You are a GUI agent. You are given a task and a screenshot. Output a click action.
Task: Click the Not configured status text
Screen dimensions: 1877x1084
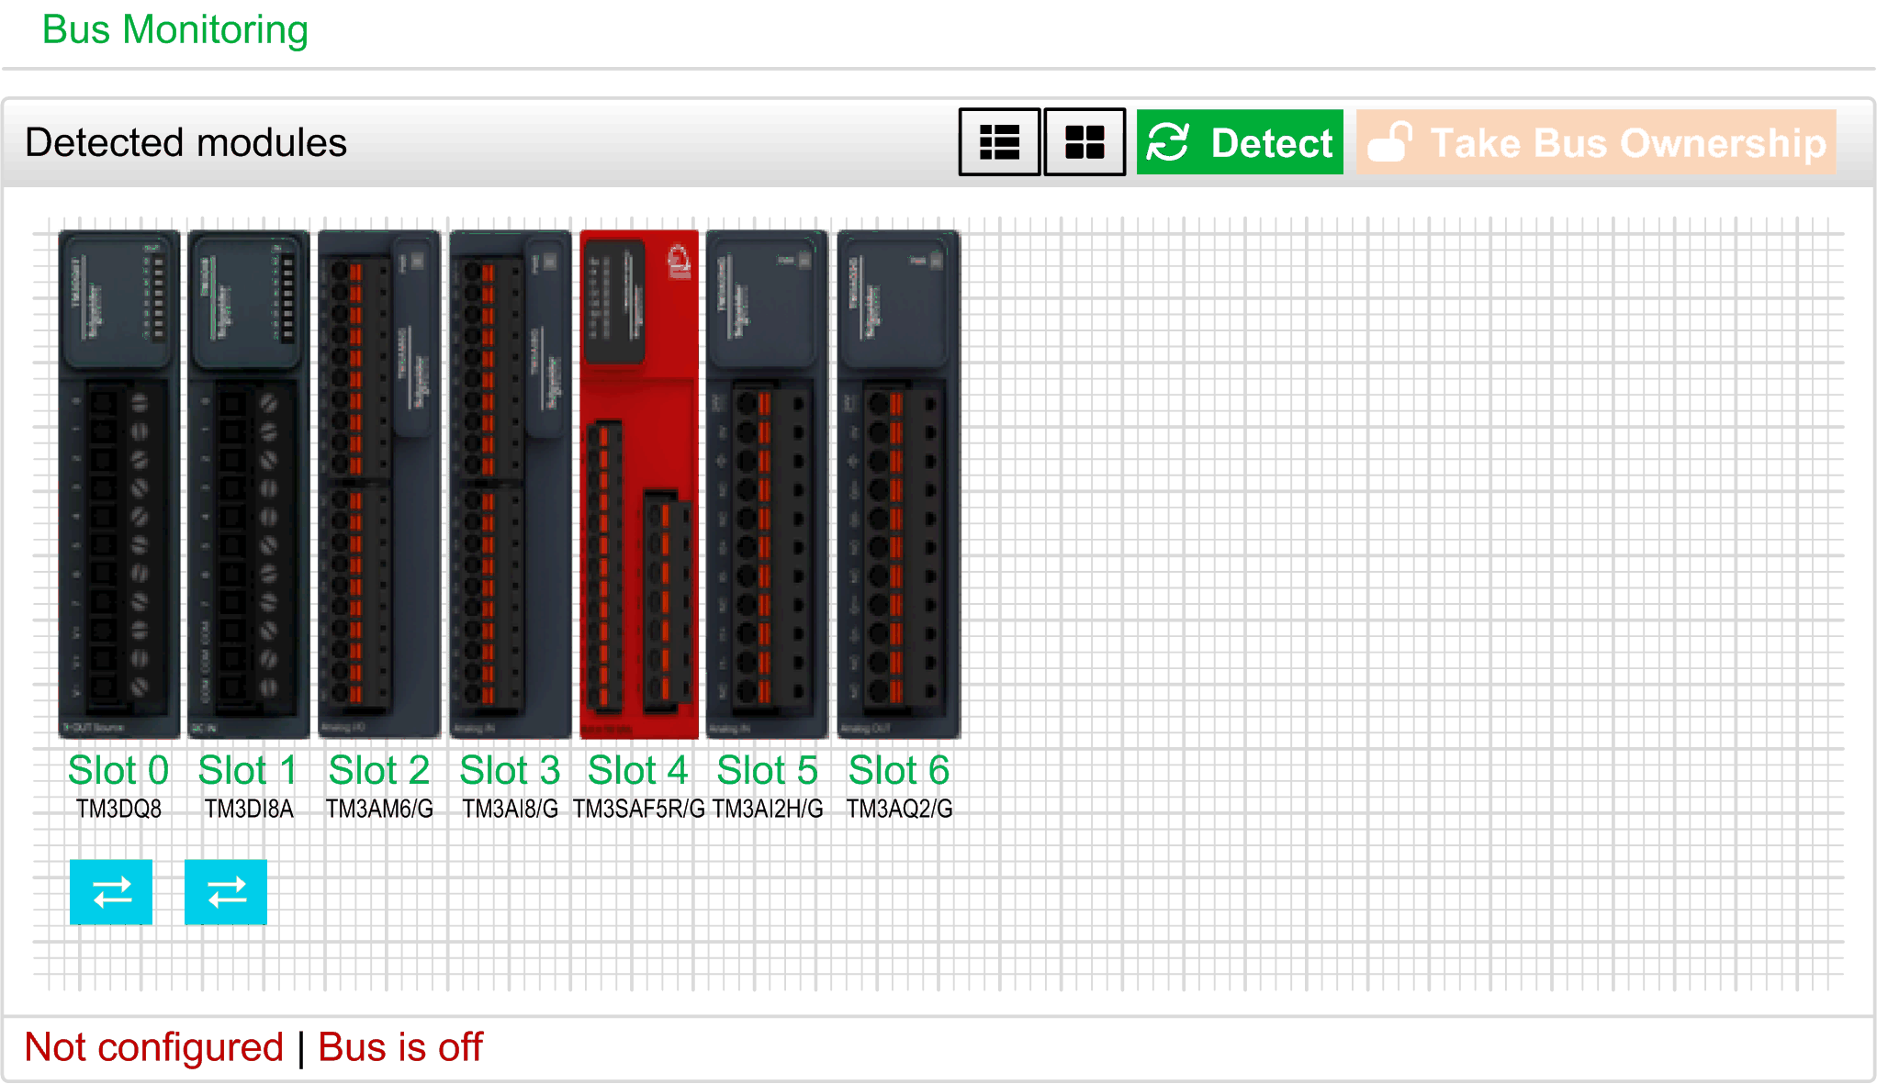click(154, 1047)
